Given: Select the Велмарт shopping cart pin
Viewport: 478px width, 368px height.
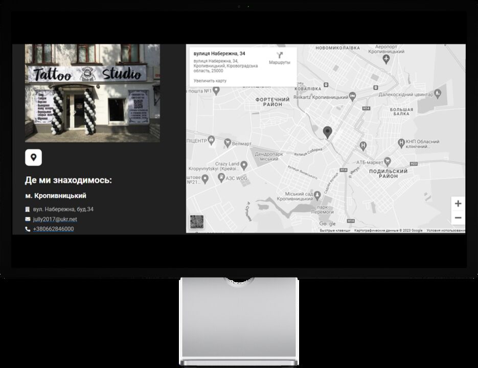Looking at the screenshot, I should tap(227, 143).
